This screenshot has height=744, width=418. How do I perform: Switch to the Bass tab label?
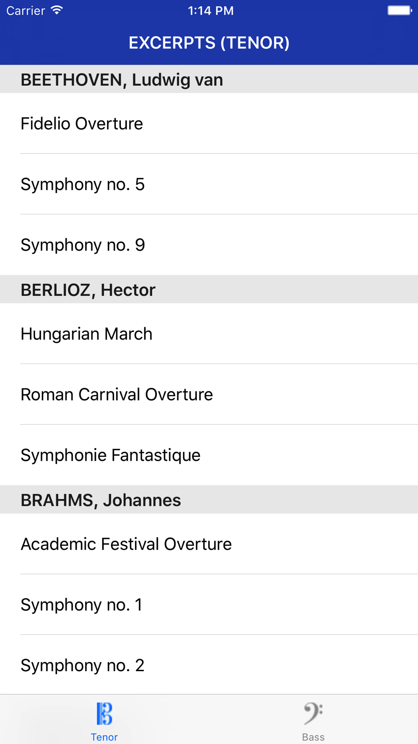pyautogui.click(x=313, y=737)
